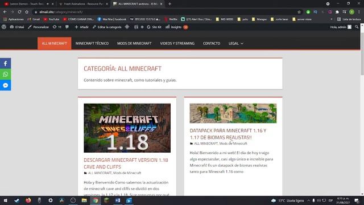The width and height of the screenshot is (364, 205).
Task: Open Minecraft block icon in taskbar
Action: click(106, 200)
